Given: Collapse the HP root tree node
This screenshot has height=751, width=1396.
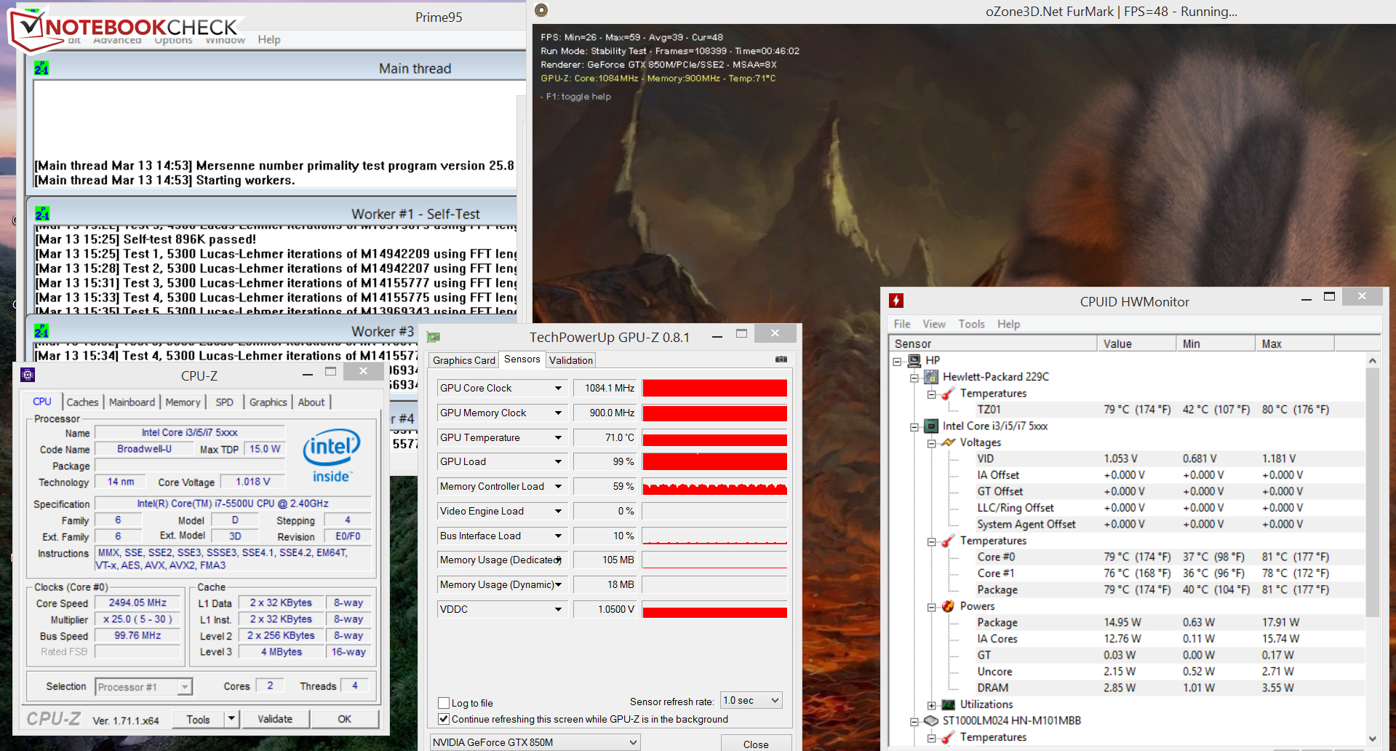Looking at the screenshot, I should (898, 361).
